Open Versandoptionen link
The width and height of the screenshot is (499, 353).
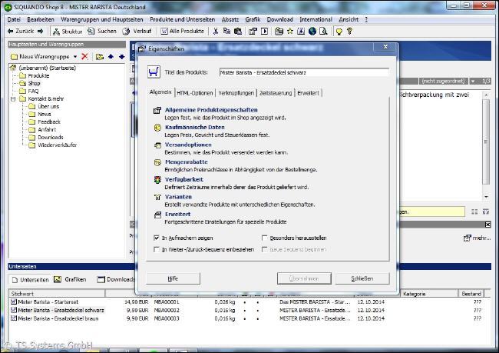click(x=188, y=145)
